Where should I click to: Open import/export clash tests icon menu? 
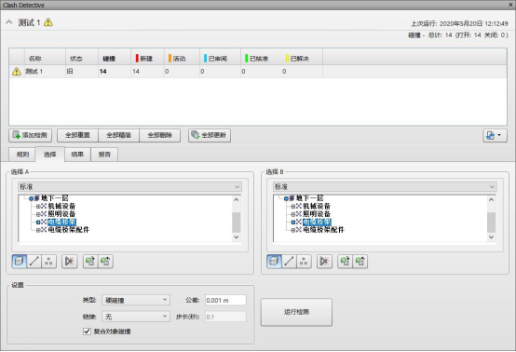(x=495, y=136)
